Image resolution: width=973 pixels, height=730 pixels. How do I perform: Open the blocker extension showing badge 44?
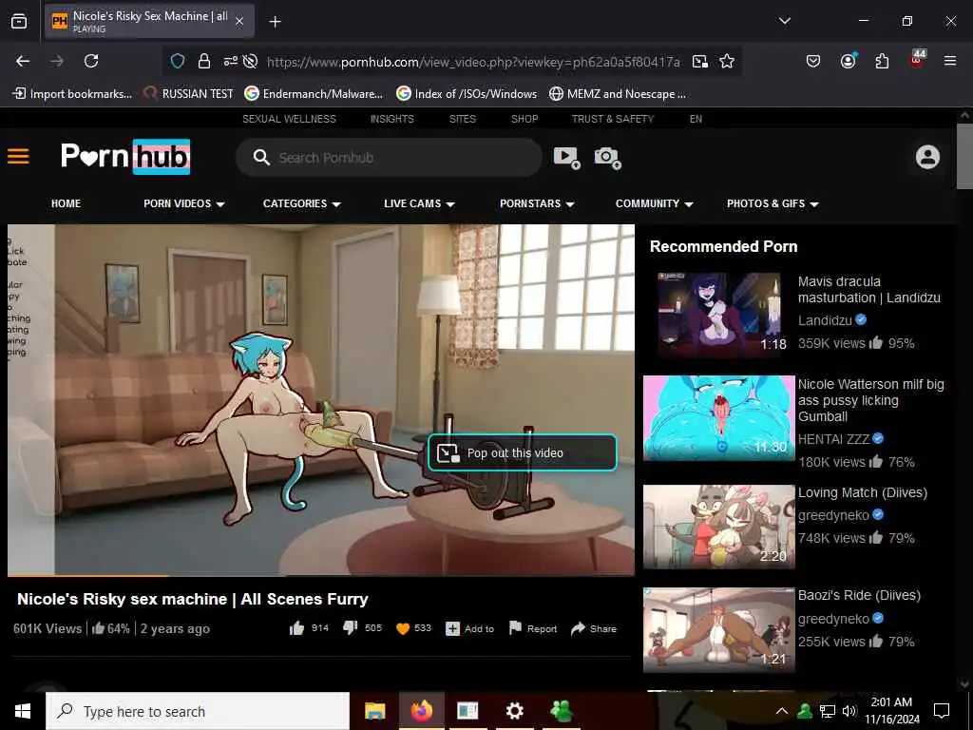917,60
